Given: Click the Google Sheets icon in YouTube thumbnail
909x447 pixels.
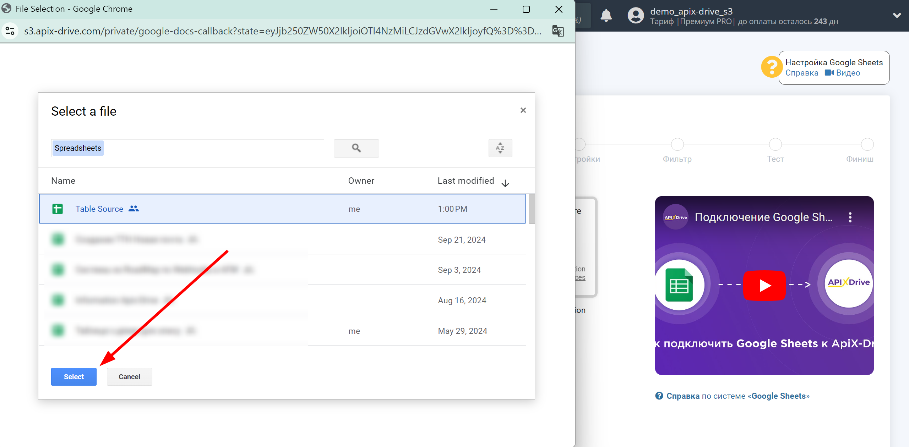Looking at the screenshot, I should coord(678,284).
